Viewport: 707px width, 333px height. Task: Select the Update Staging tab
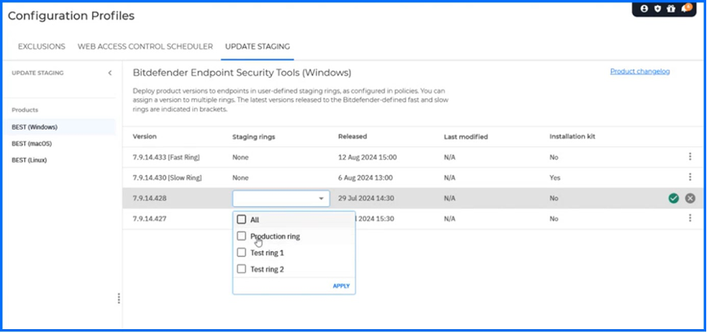tap(258, 47)
